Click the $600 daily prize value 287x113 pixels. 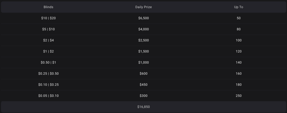pyautogui.click(x=143, y=74)
